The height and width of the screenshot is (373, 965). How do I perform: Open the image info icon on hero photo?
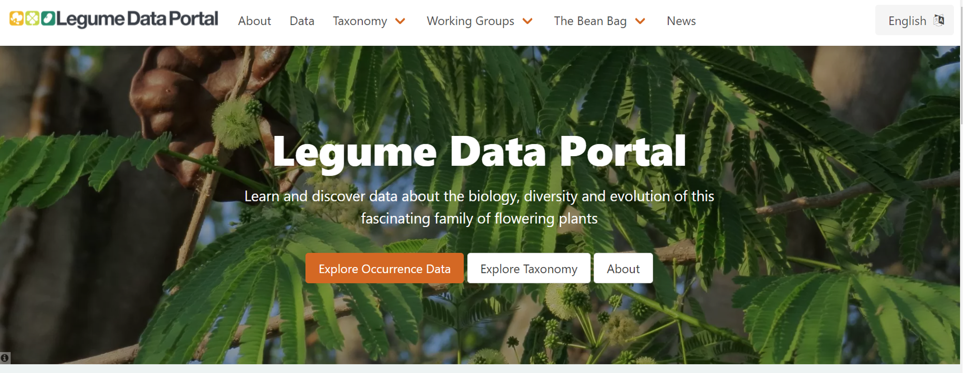5,358
